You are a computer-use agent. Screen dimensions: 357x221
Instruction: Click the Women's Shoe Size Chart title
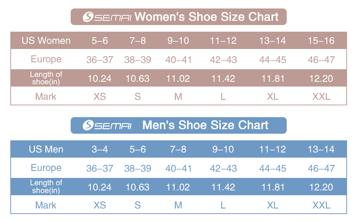207,17
